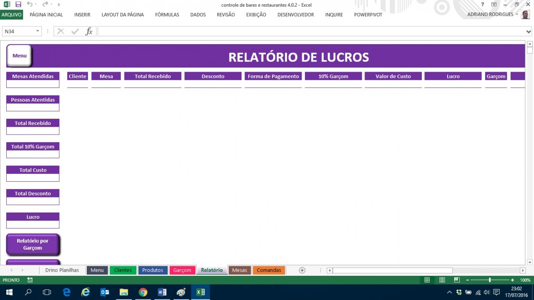The height and width of the screenshot is (300, 534).
Task: Switch to Normal view icon in status bar
Action: coord(427,280)
